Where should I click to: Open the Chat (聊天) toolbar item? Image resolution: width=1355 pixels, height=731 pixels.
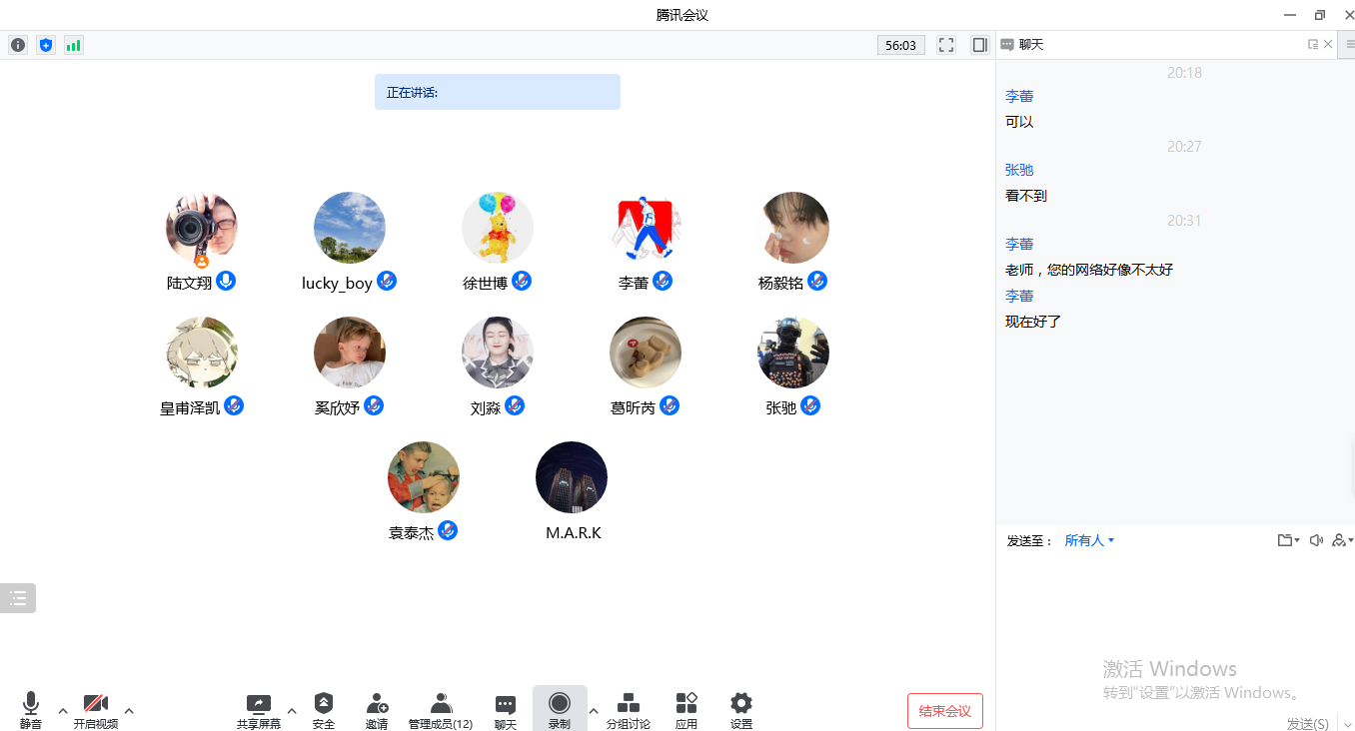coord(506,710)
